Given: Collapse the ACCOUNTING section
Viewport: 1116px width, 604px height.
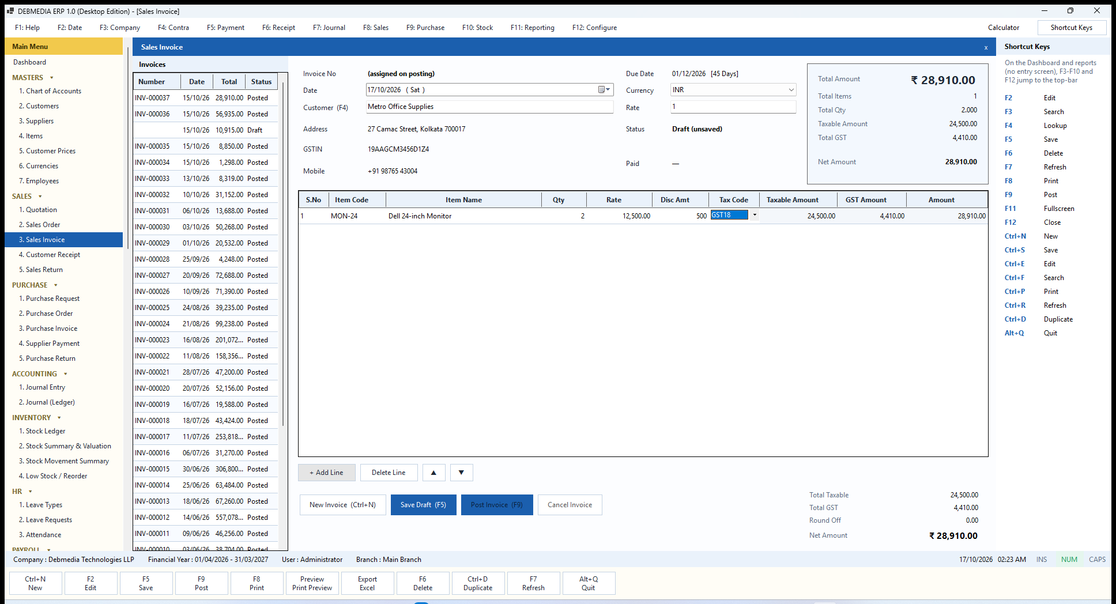Looking at the screenshot, I should [x=65, y=374].
